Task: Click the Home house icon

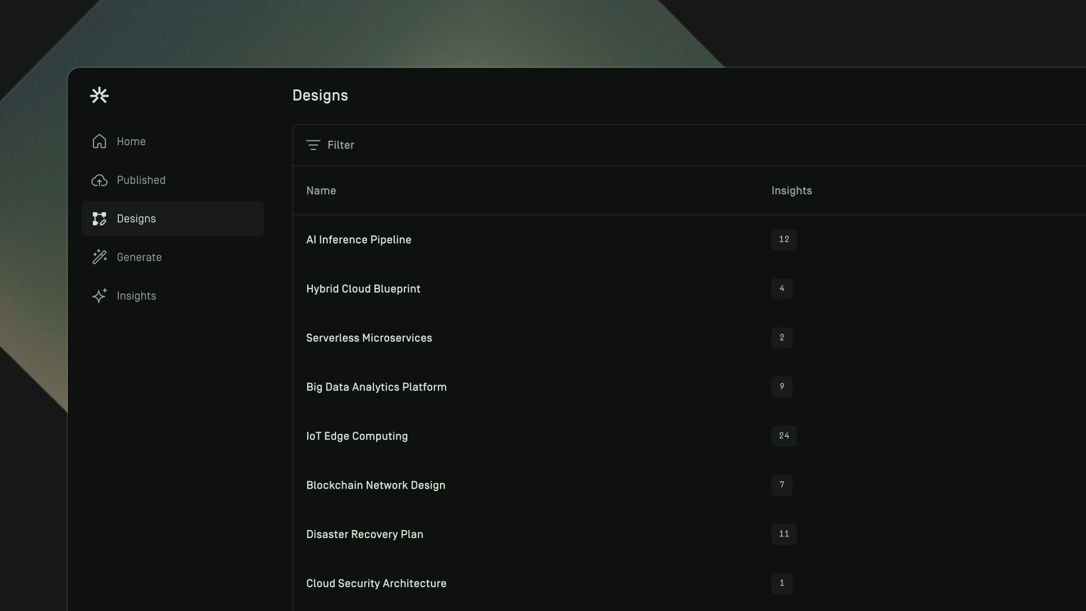Action: point(100,141)
